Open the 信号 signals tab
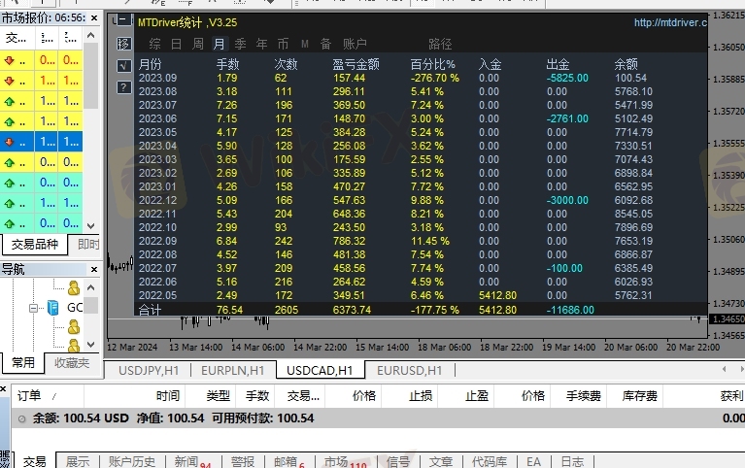 click(398, 461)
